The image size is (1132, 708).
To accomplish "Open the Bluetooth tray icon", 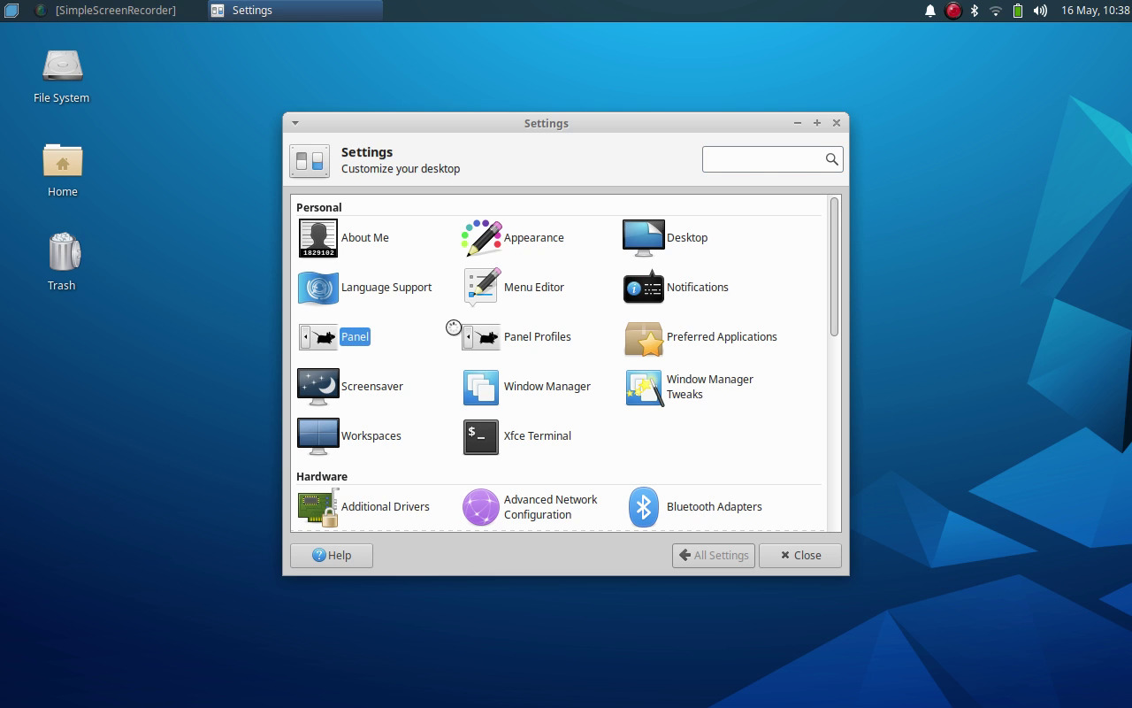I will click(x=975, y=11).
